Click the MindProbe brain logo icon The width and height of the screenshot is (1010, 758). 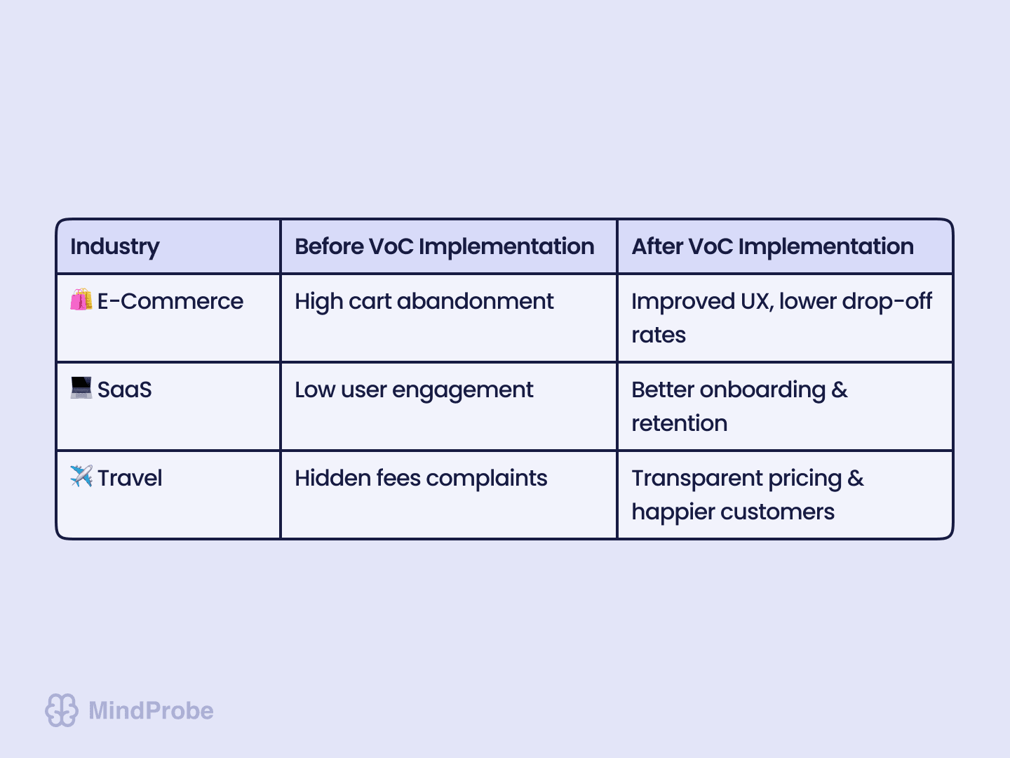coord(62,710)
